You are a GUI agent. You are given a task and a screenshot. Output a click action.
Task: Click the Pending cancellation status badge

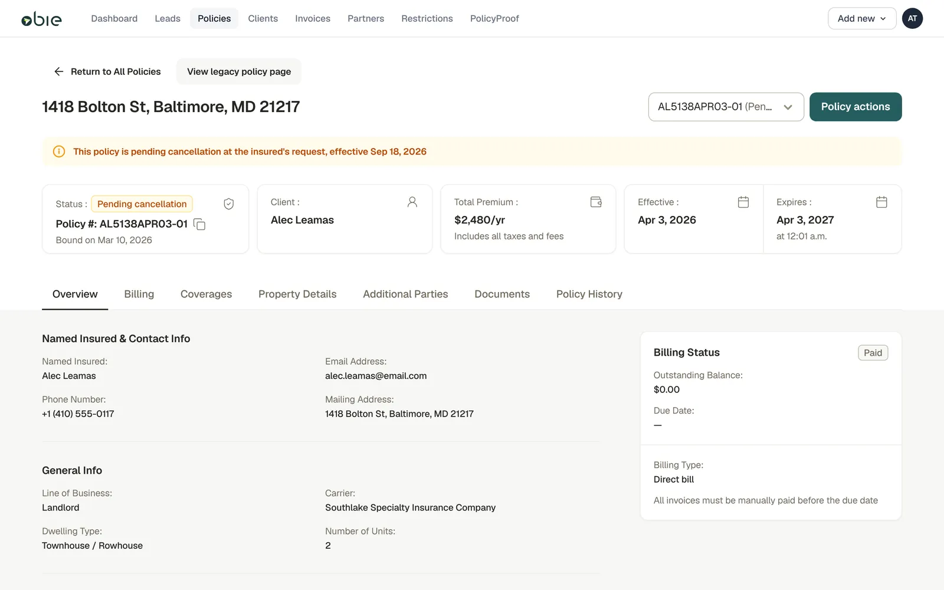click(x=142, y=204)
